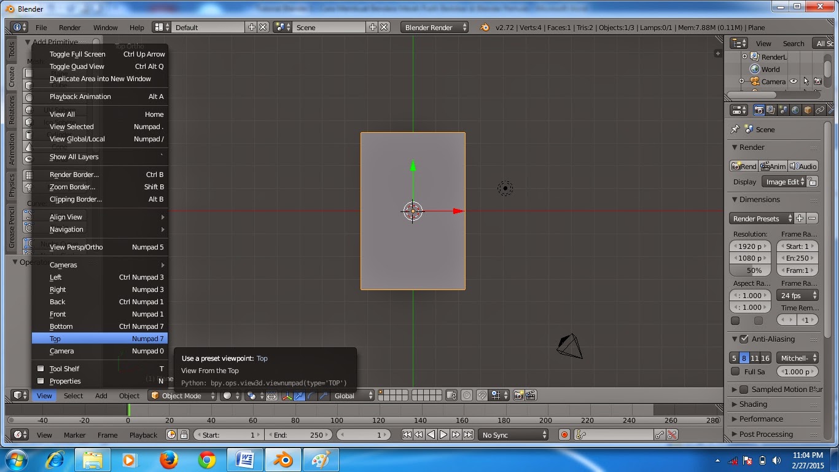
Task: Choose Top view from View menu
Action: point(100,339)
